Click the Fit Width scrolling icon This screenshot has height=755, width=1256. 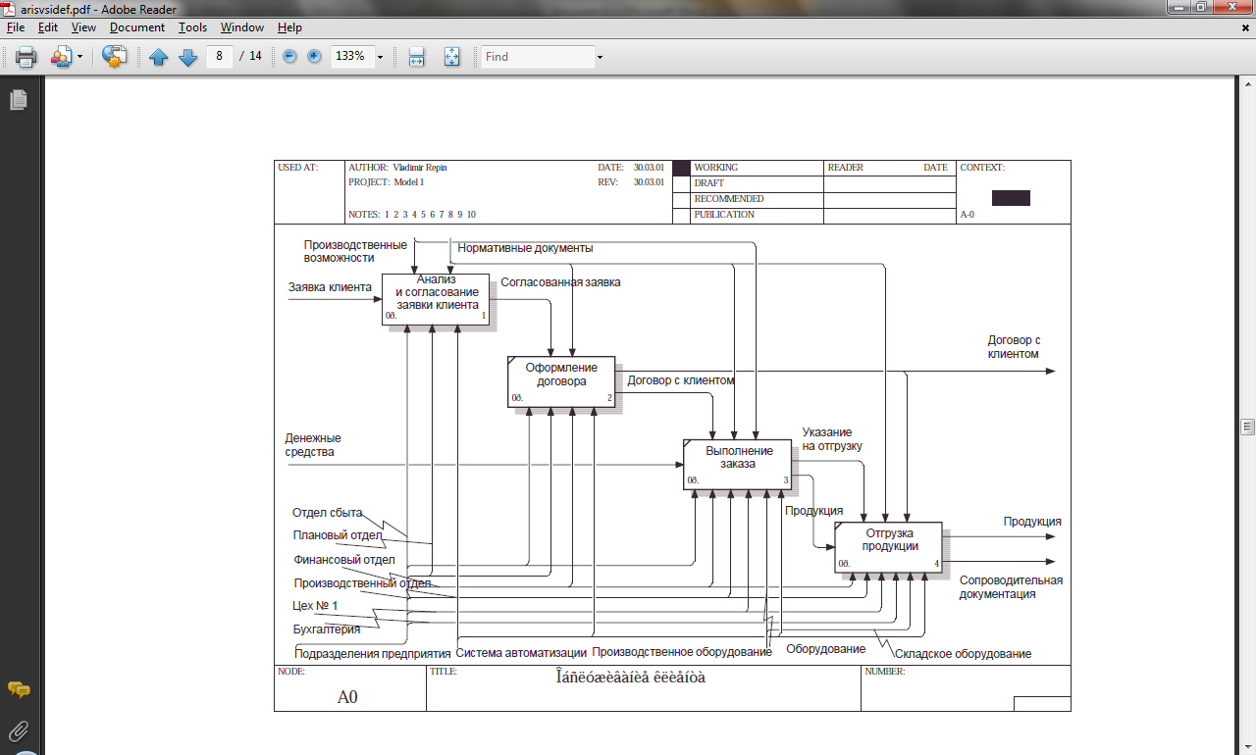coord(416,57)
